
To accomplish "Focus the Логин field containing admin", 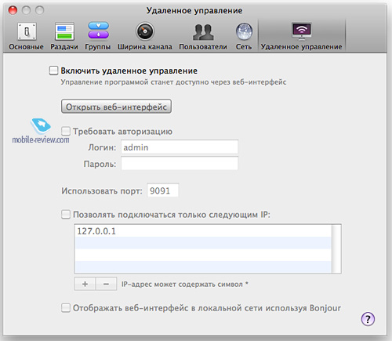I will (180, 147).
